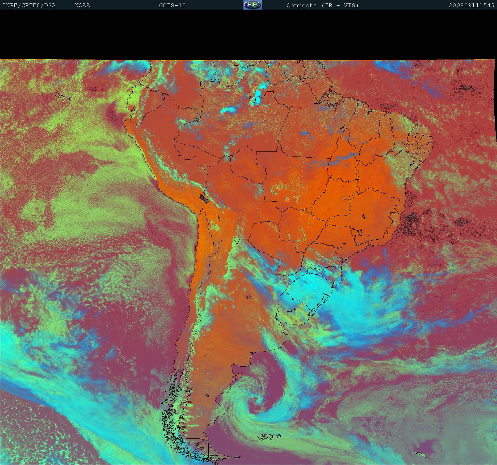The image size is (497, 465).
Task: Select the NOAA label in the header
Action: click(x=82, y=5)
